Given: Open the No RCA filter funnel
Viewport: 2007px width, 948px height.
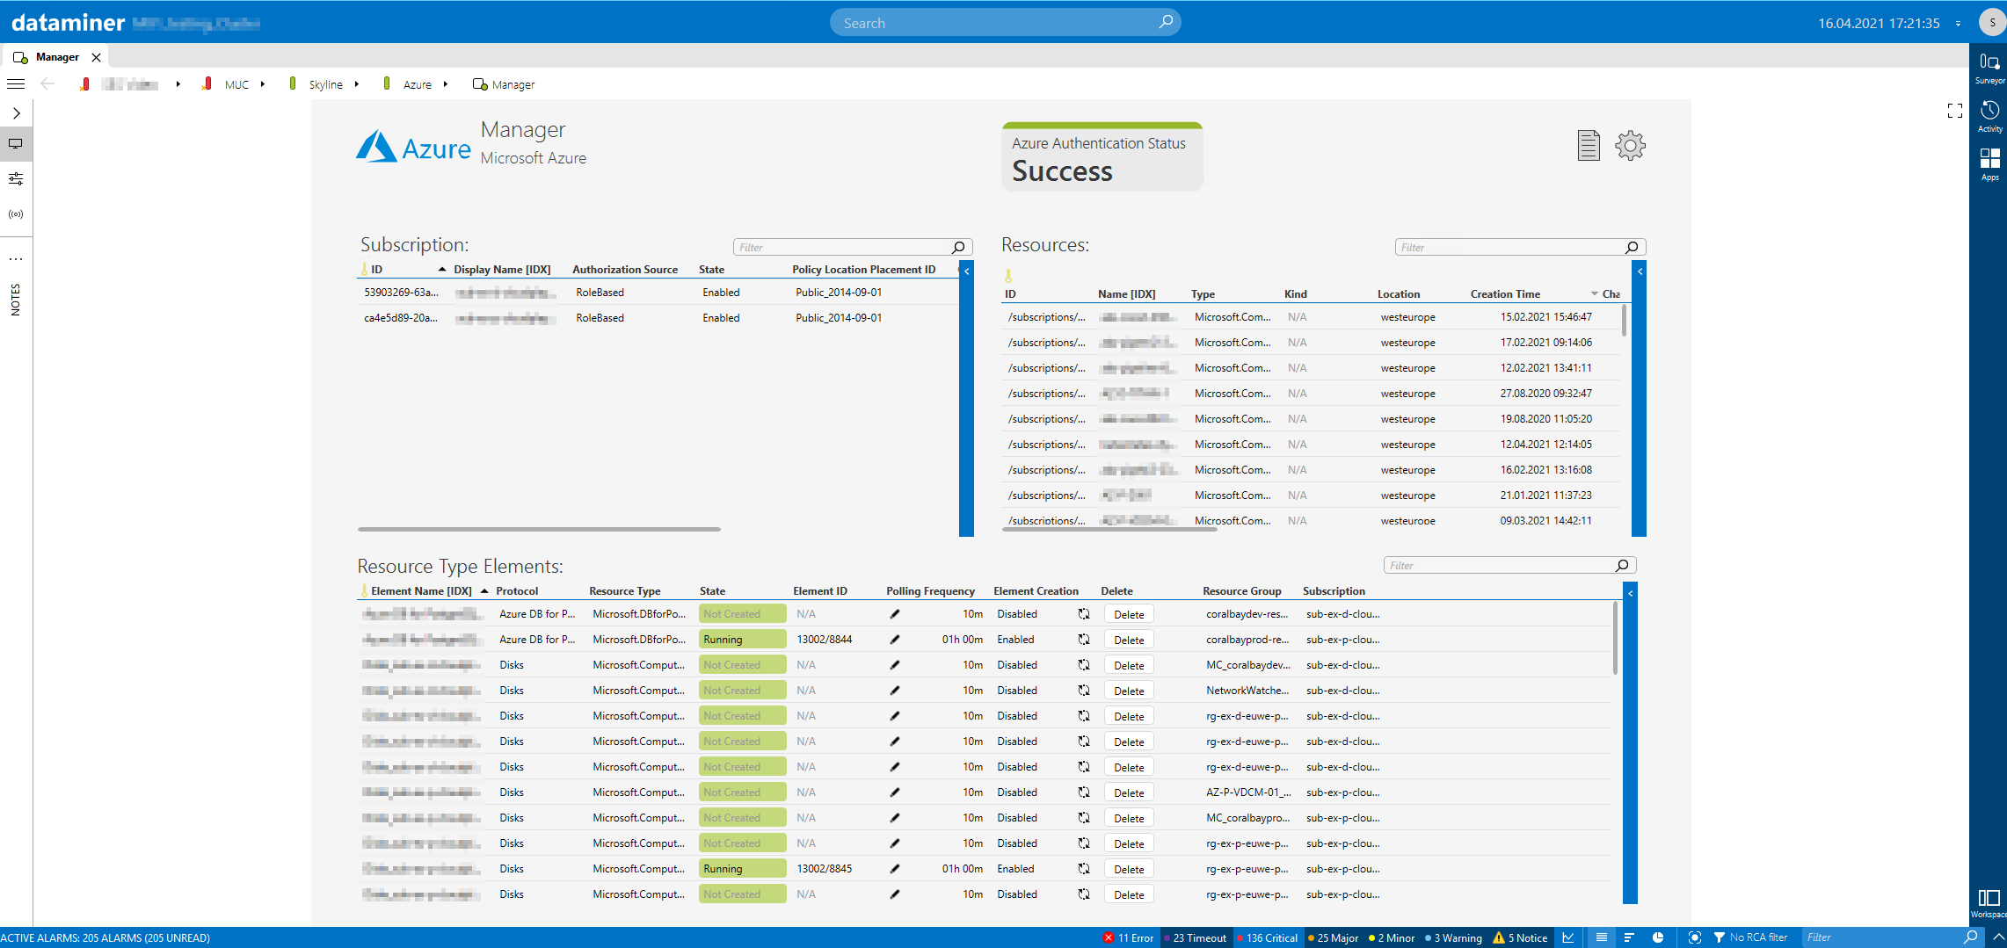Looking at the screenshot, I should 1720,938.
